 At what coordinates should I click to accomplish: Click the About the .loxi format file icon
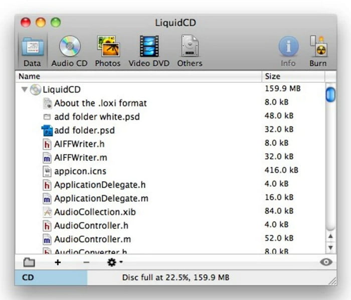point(47,103)
